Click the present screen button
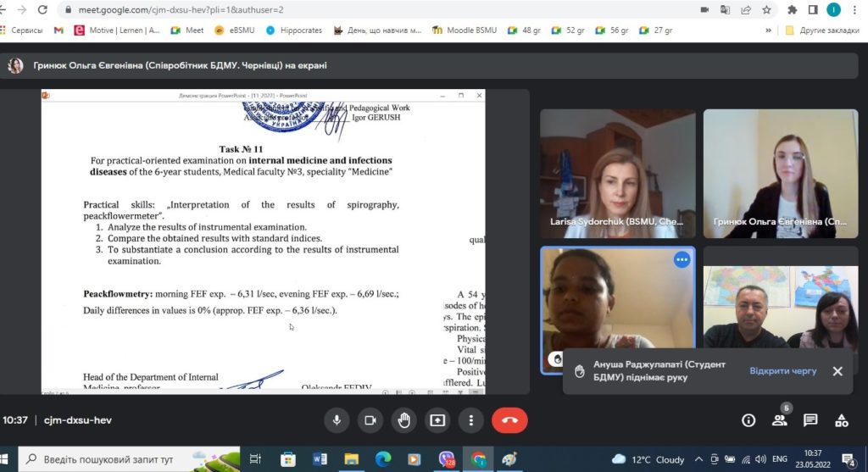This screenshot has width=868, height=472. [x=437, y=420]
